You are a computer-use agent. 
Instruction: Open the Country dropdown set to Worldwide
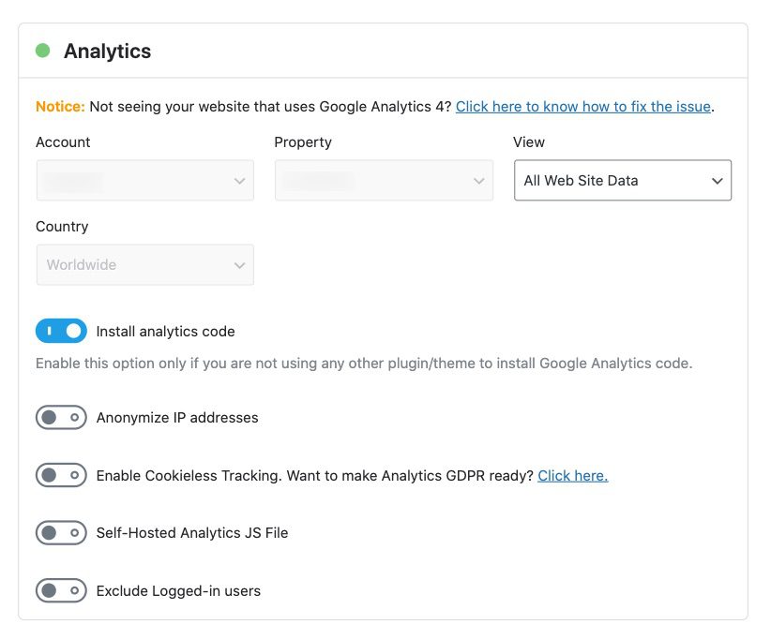coord(144,265)
